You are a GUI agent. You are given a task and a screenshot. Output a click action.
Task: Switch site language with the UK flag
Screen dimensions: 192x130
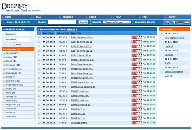pyautogui.click(x=168, y=22)
